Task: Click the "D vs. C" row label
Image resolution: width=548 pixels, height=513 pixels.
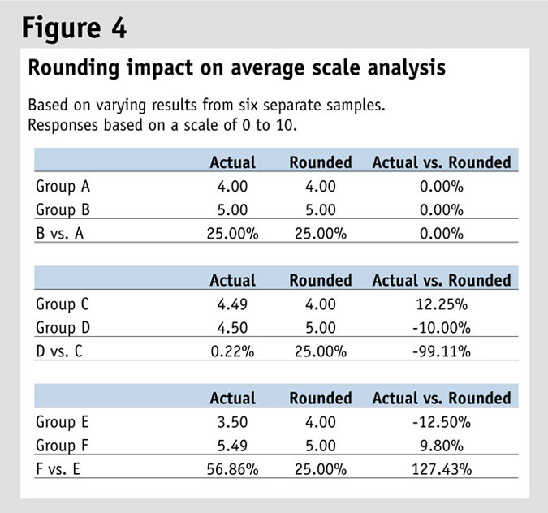Action: 59,351
